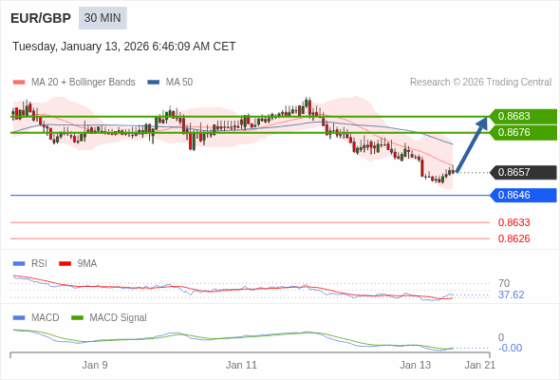The height and width of the screenshot is (380, 560).
Task: Click the green 0.8683 resistance label
Action: click(x=523, y=117)
